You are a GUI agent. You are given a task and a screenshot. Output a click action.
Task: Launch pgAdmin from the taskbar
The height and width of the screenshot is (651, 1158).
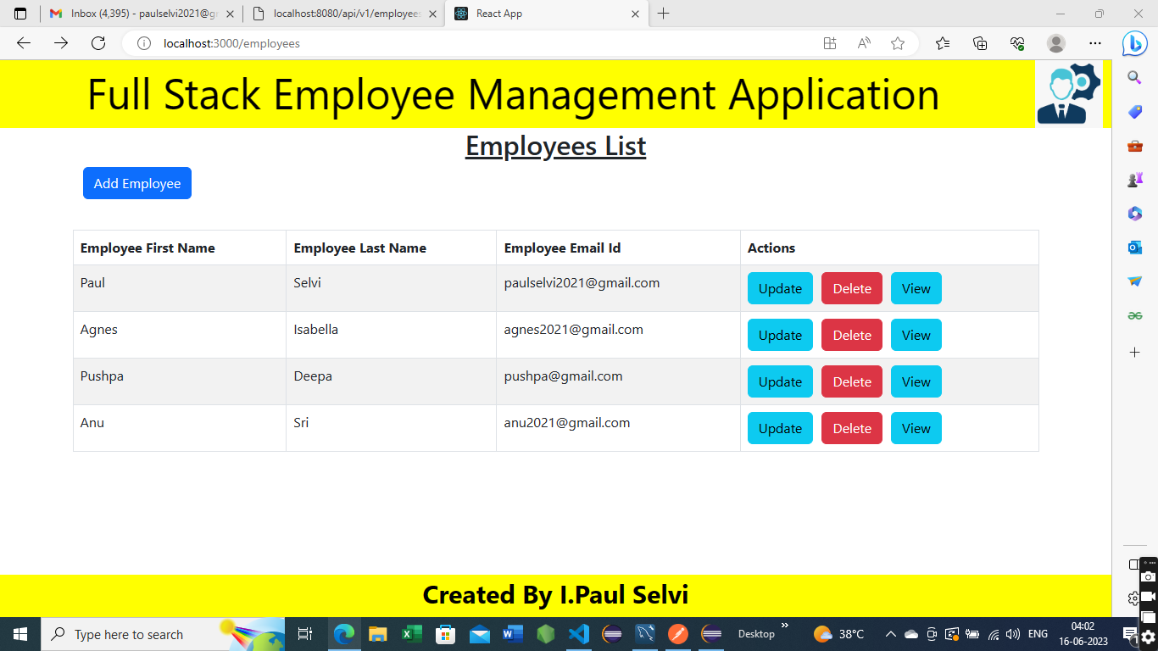click(645, 634)
